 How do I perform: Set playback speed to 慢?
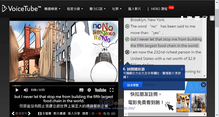(93, 113)
